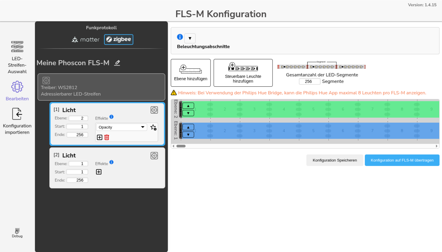Expand Beleuchtungsabschnitte info section arrow
The image size is (442, 252).
[x=190, y=38]
